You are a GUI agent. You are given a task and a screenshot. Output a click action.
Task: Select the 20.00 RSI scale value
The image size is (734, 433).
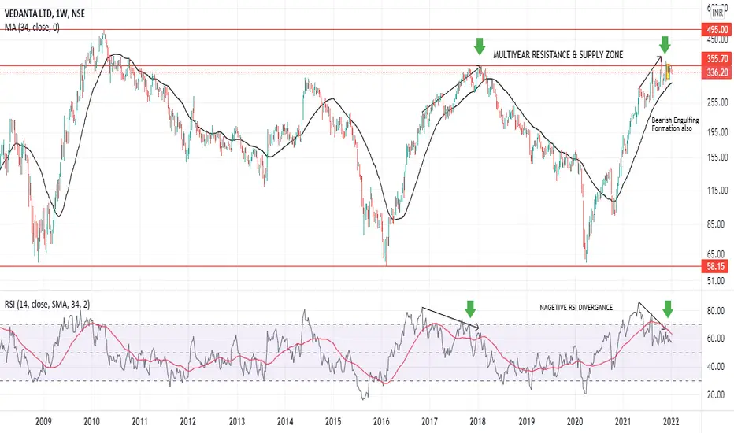pyautogui.click(x=716, y=395)
